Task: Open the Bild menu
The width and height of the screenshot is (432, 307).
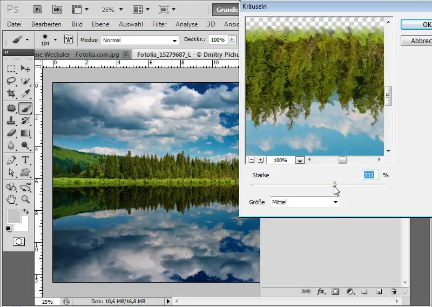Action: pyautogui.click(x=77, y=24)
